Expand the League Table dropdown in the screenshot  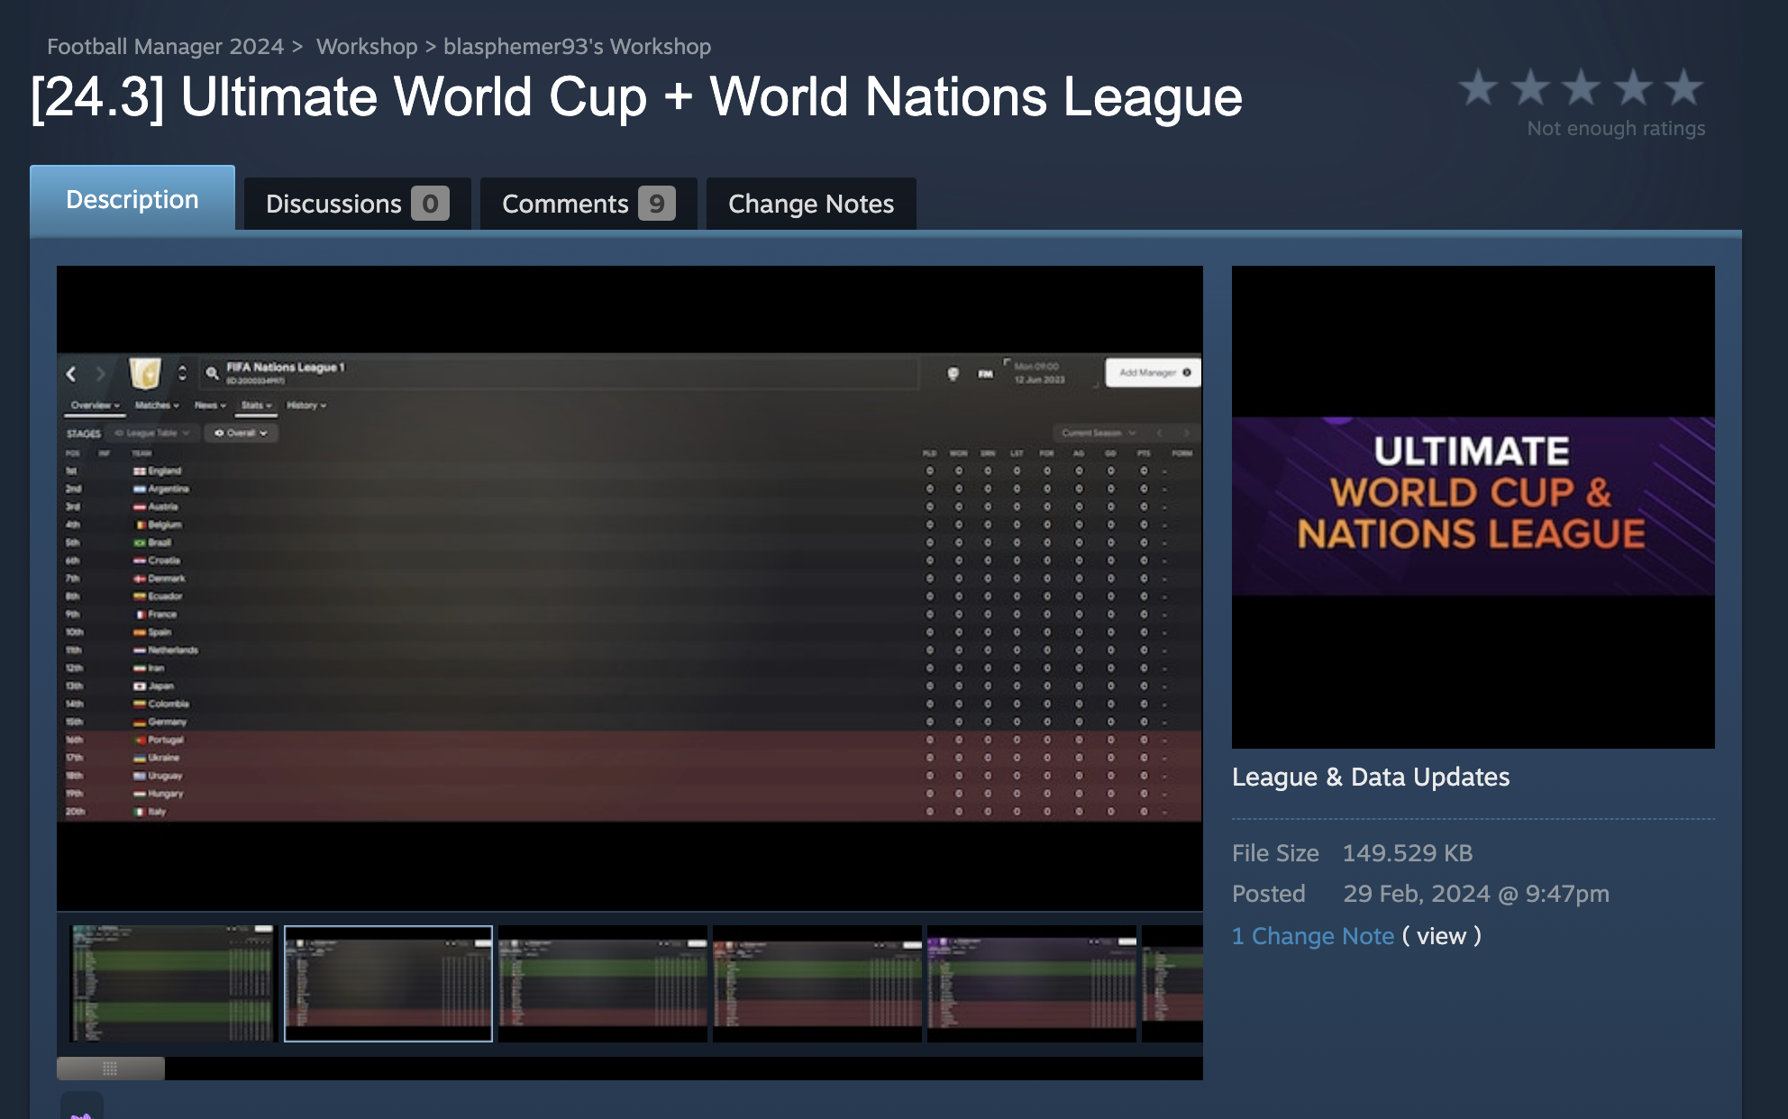(x=152, y=433)
